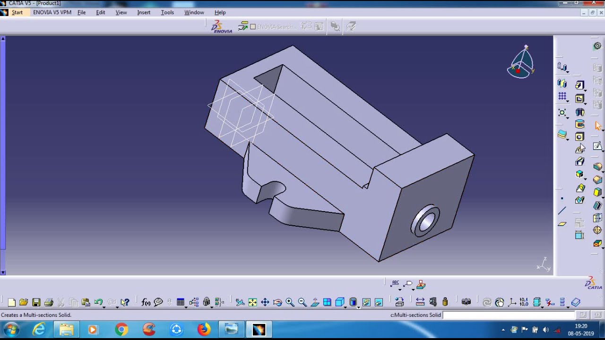This screenshot has width=605, height=340.
Task: Open the Insert menu
Action: click(144, 12)
